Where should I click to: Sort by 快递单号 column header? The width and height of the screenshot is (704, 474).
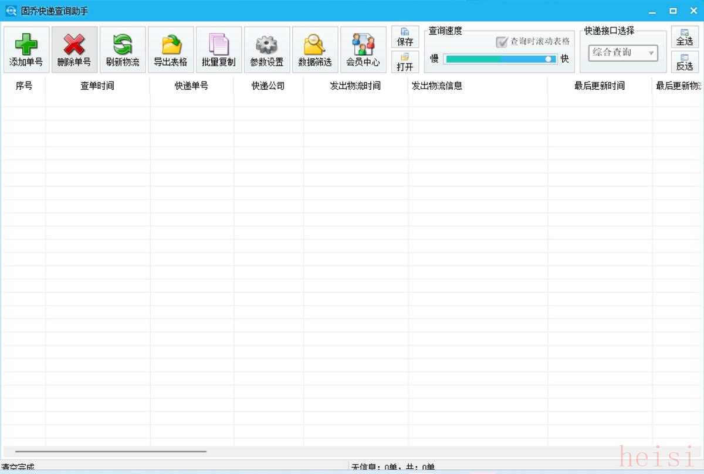[x=191, y=86]
